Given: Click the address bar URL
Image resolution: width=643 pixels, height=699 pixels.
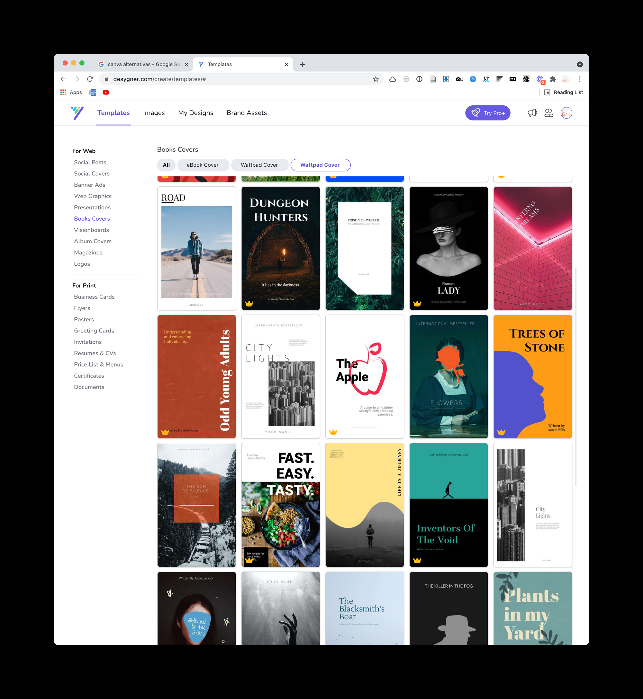Looking at the screenshot, I should tap(160, 79).
